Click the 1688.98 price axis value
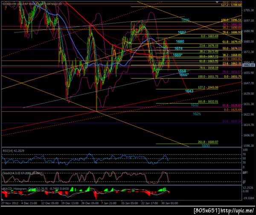 (x=249, y=31)
